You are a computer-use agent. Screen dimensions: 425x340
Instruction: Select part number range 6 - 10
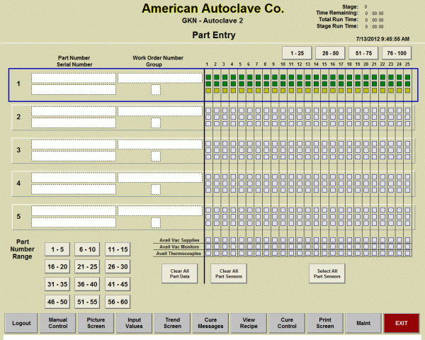pos(89,249)
